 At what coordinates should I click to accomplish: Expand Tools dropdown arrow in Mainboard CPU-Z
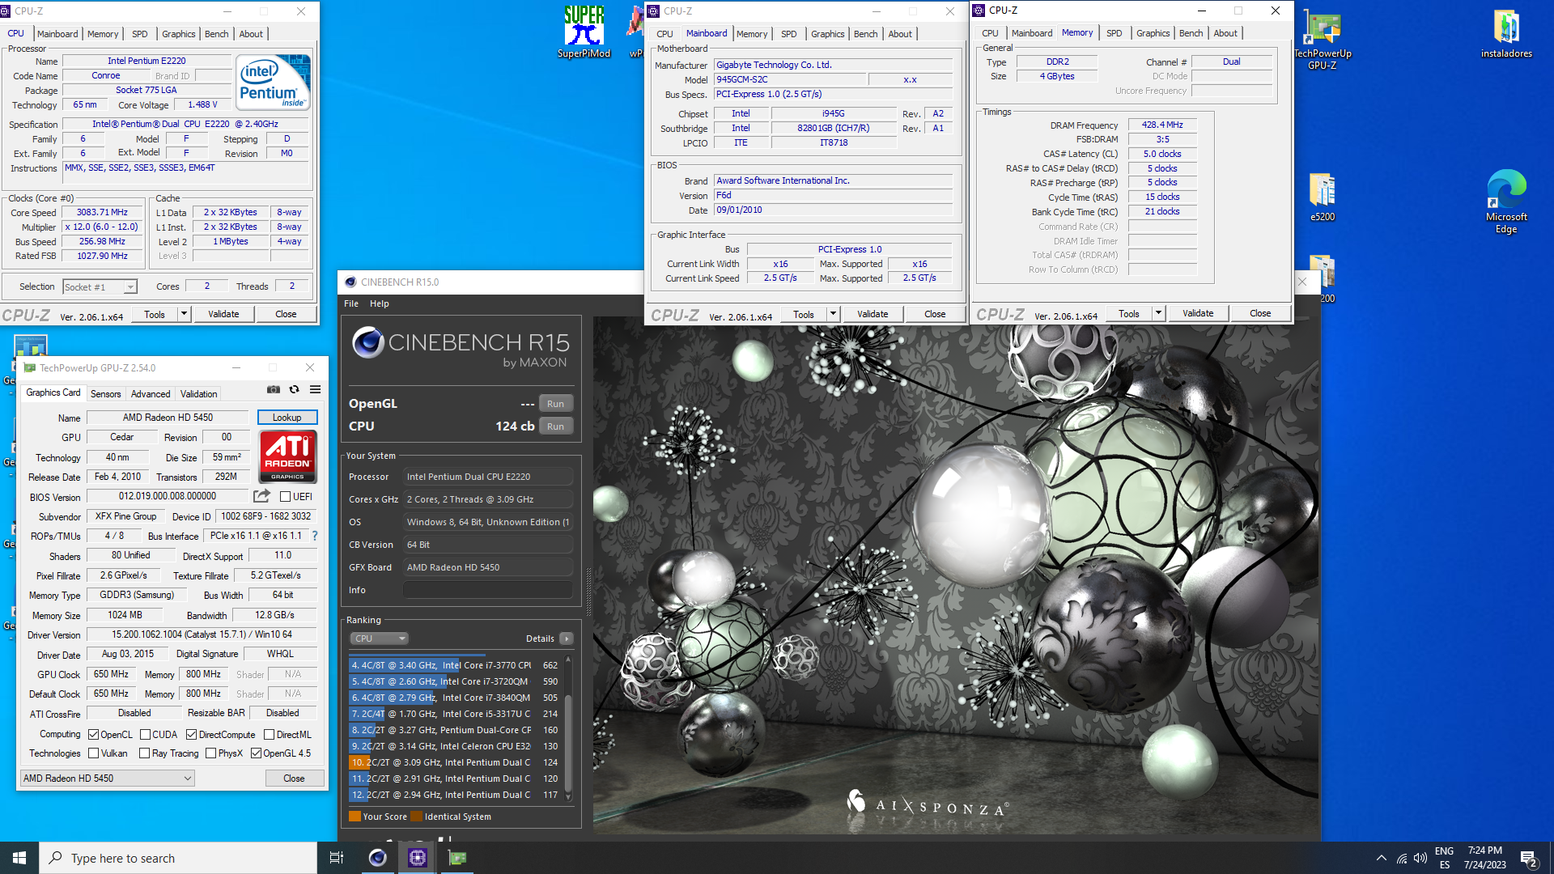coord(834,314)
